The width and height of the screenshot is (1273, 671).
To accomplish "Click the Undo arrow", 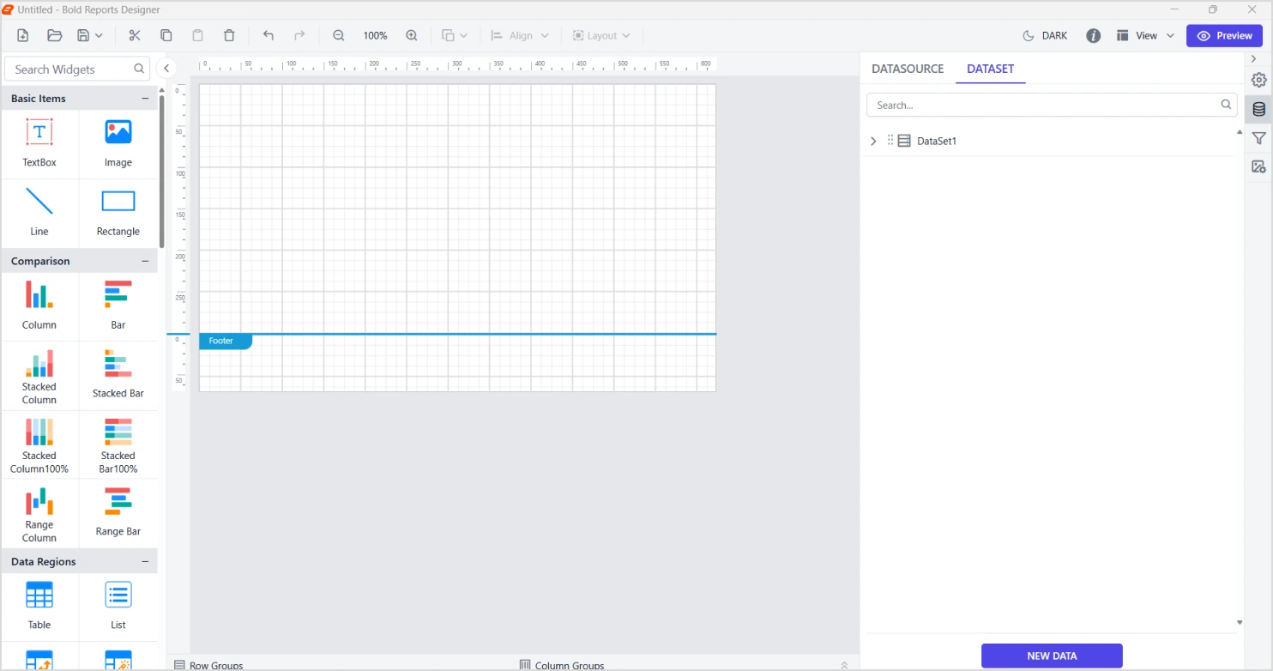I will (268, 35).
